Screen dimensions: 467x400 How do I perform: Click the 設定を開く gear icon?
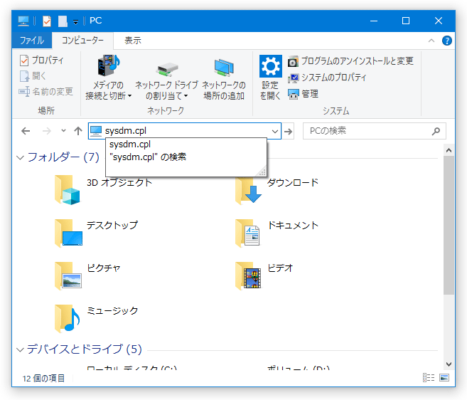270,66
